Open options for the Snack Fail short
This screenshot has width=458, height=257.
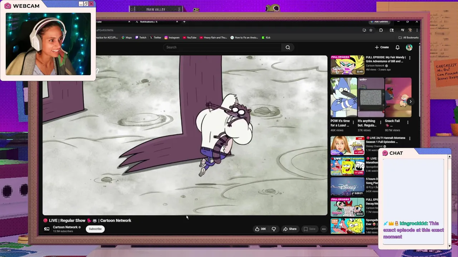(x=408, y=122)
